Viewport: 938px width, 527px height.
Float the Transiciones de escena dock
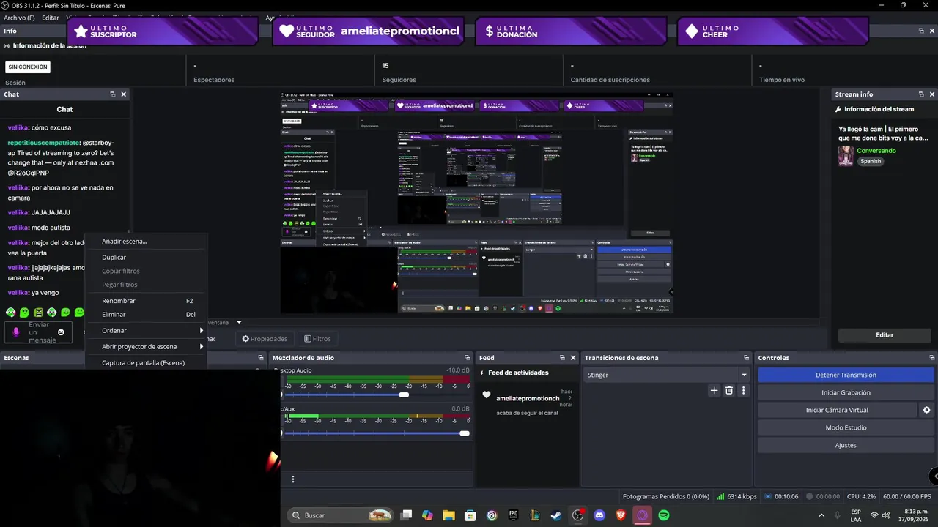point(745,358)
